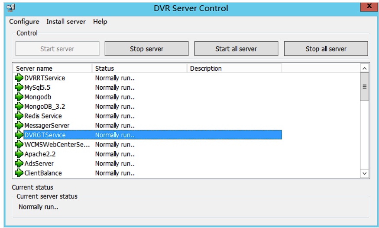
Task: Click the Stop all server button
Action: 326,49
